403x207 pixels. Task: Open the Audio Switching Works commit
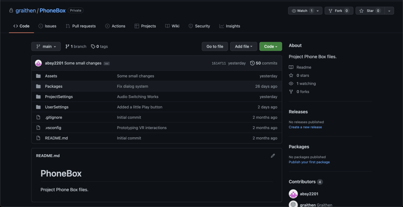(137, 97)
